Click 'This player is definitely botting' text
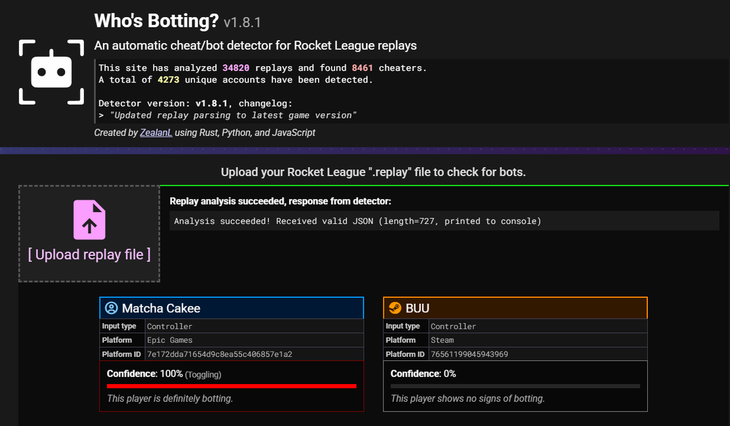 pyautogui.click(x=170, y=399)
